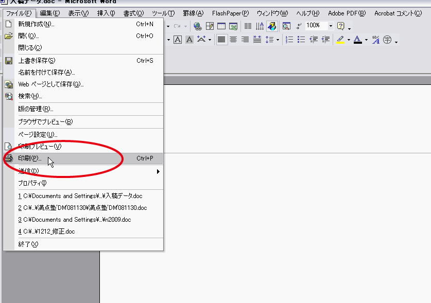Screen dimensions: 431x303
Task: Click the Character Scaling icon
Action: tap(201, 40)
